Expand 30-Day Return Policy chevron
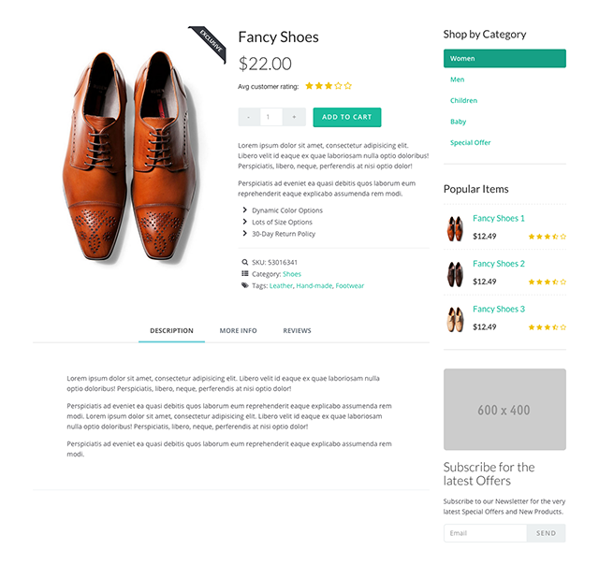This screenshot has width=599, height=579. pos(245,233)
